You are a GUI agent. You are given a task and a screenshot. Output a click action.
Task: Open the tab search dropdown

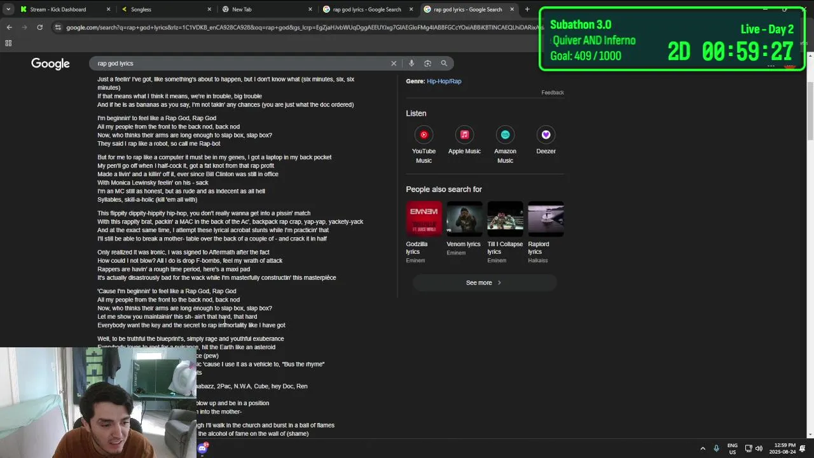(x=8, y=10)
